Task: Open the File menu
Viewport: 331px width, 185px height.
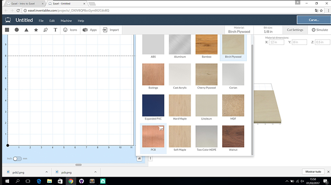Action: click(41, 20)
